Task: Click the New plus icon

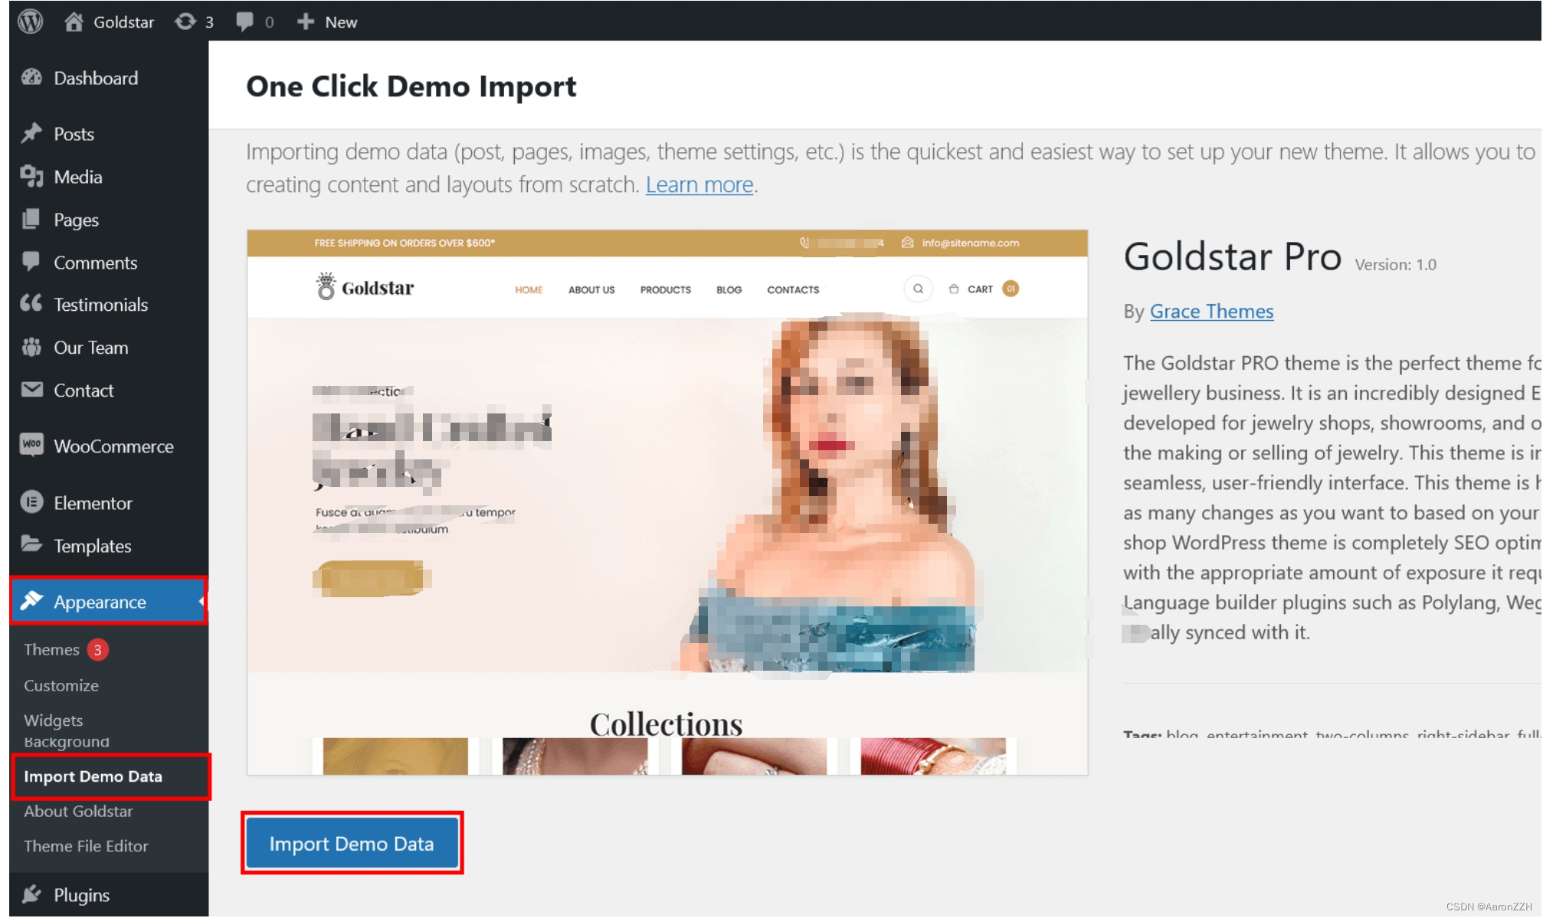Action: (x=306, y=21)
